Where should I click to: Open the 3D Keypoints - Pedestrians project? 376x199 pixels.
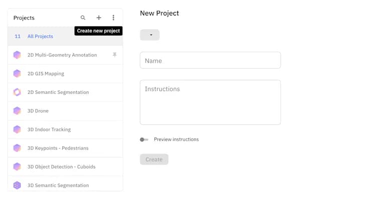click(x=65, y=148)
